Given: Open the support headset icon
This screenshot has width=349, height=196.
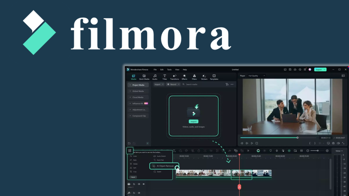Looking at the screenshot, I should pos(300,69).
